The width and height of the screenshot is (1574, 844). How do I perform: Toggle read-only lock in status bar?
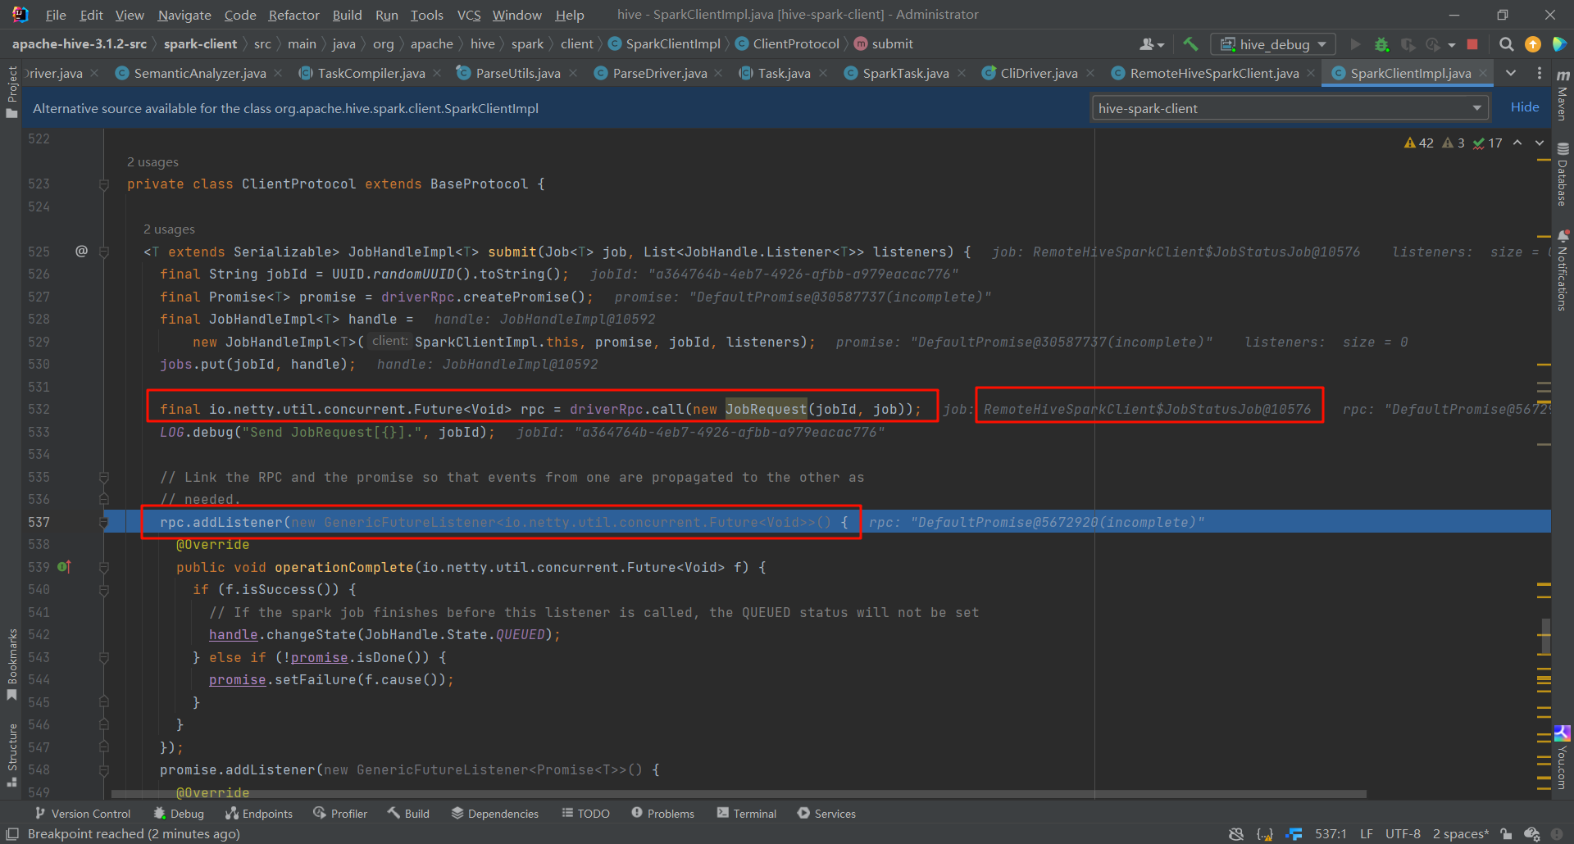click(1506, 834)
